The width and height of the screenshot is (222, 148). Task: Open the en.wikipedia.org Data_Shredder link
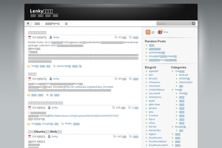89,87
